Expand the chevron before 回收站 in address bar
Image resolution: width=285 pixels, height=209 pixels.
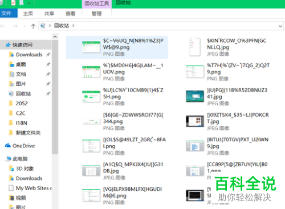click(50, 26)
